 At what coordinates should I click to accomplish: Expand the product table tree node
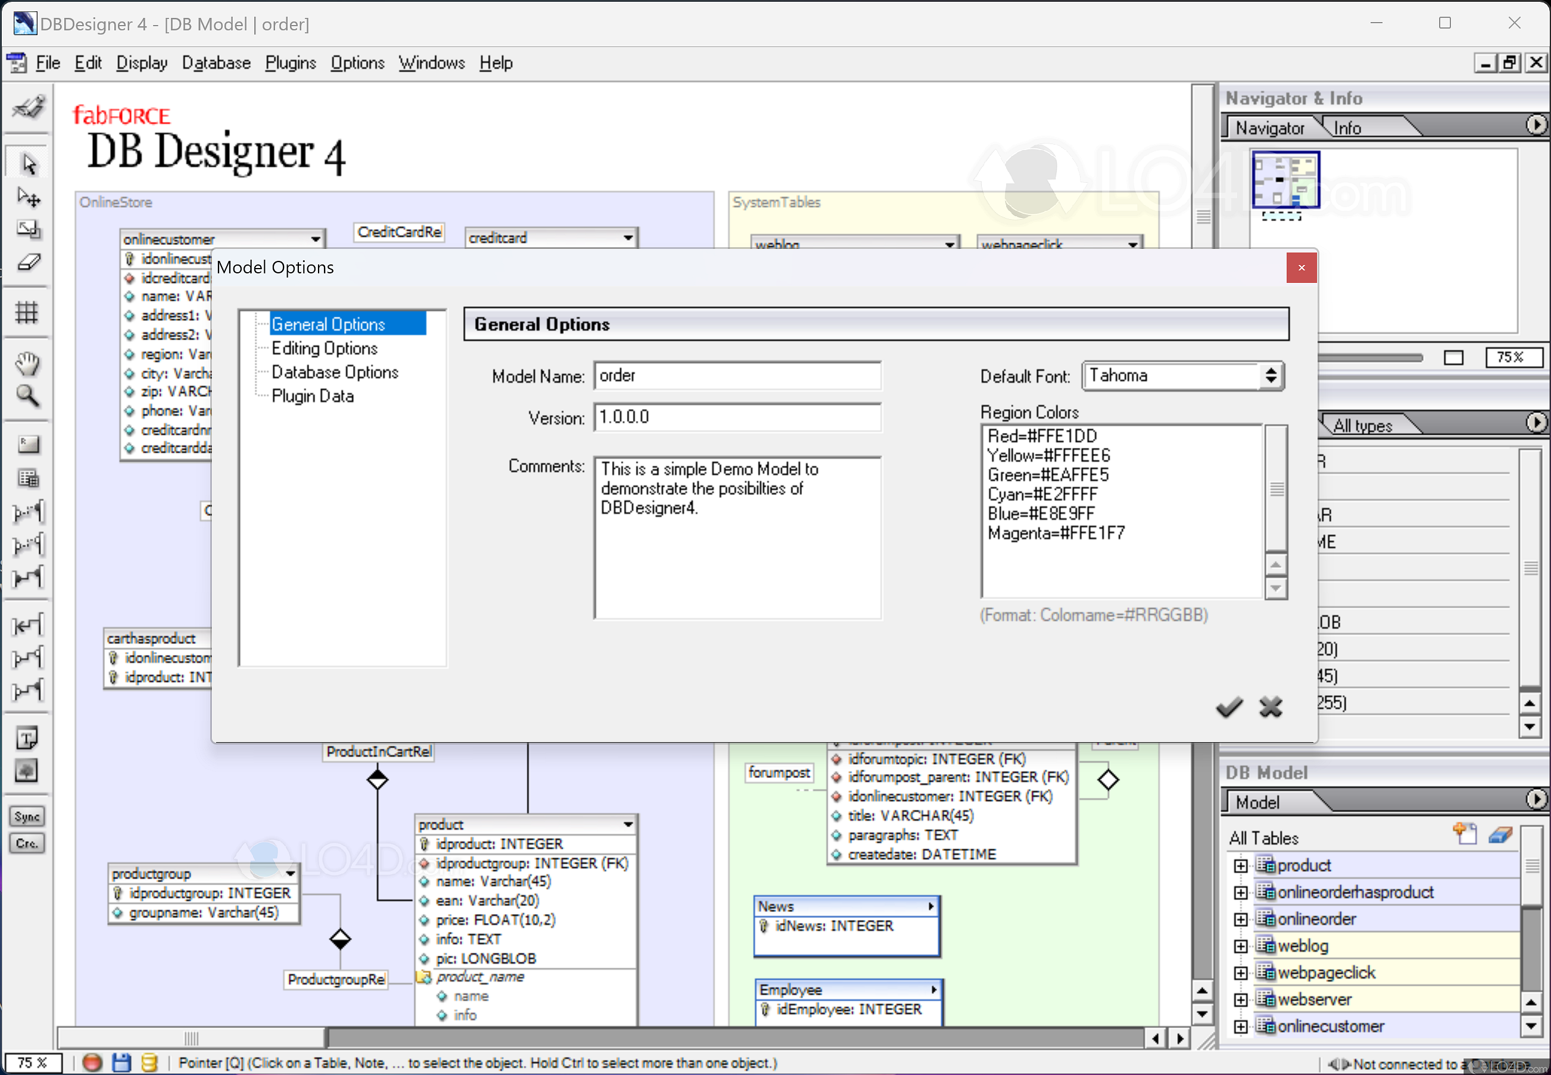point(1240,865)
